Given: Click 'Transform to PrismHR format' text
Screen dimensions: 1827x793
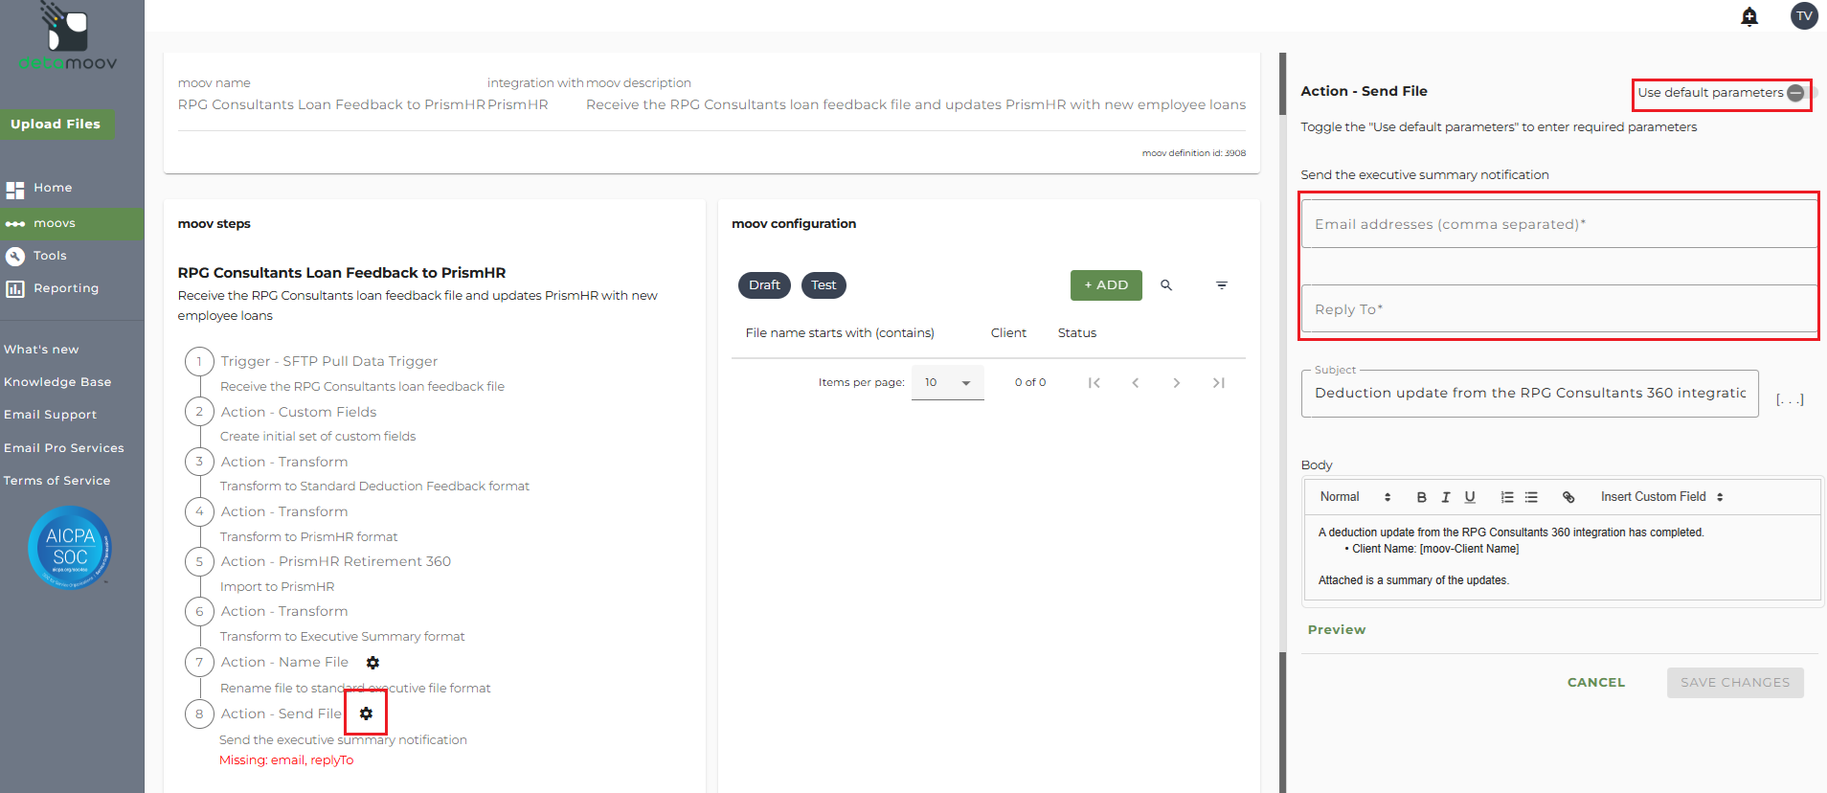Looking at the screenshot, I should coord(308,537).
